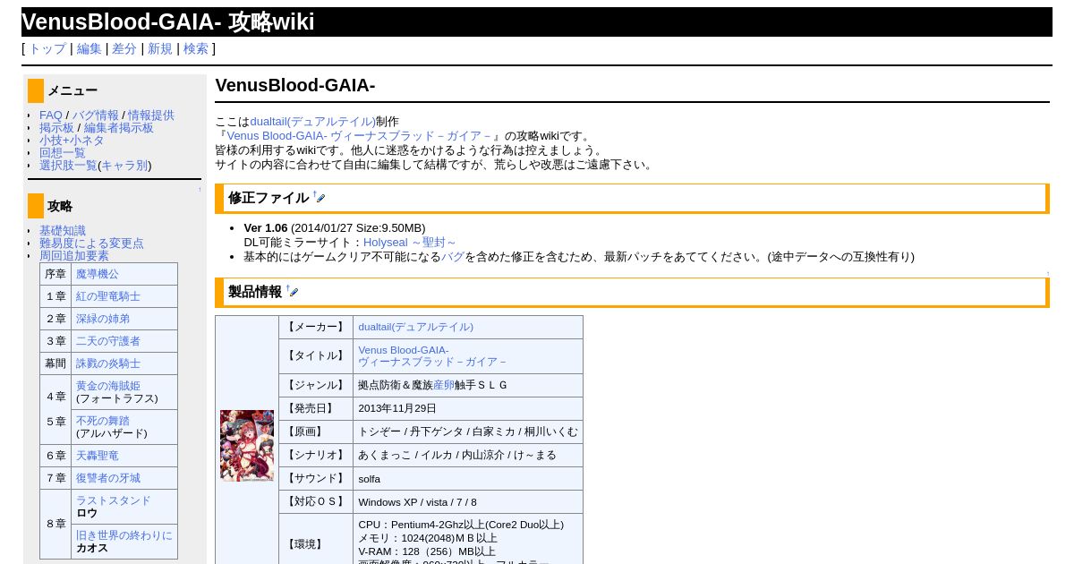Open the 編集 navigation link

point(89,49)
